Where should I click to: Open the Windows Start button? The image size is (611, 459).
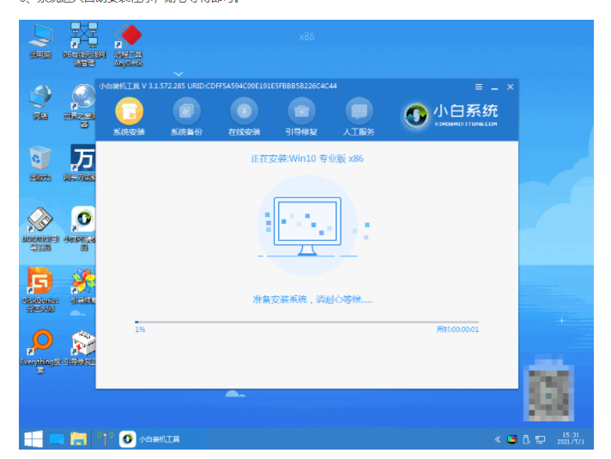point(33,439)
